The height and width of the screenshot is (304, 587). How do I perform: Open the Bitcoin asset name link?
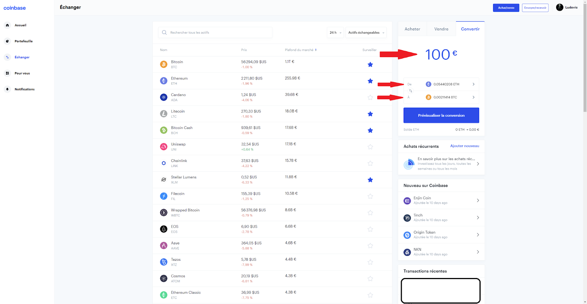[x=177, y=62]
